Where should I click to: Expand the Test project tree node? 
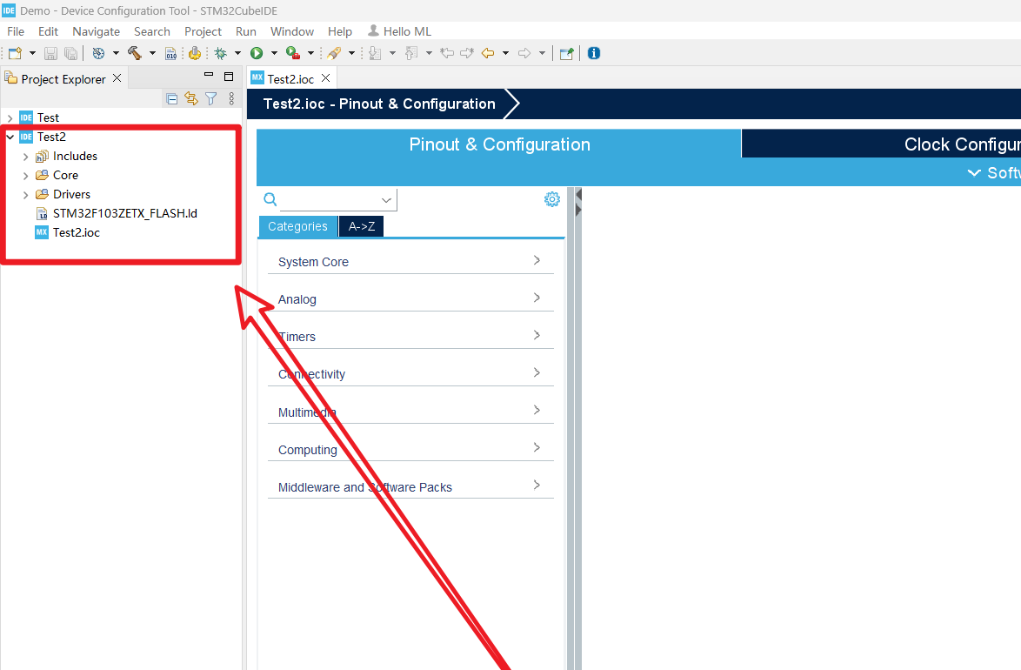pyautogui.click(x=10, y=118)
